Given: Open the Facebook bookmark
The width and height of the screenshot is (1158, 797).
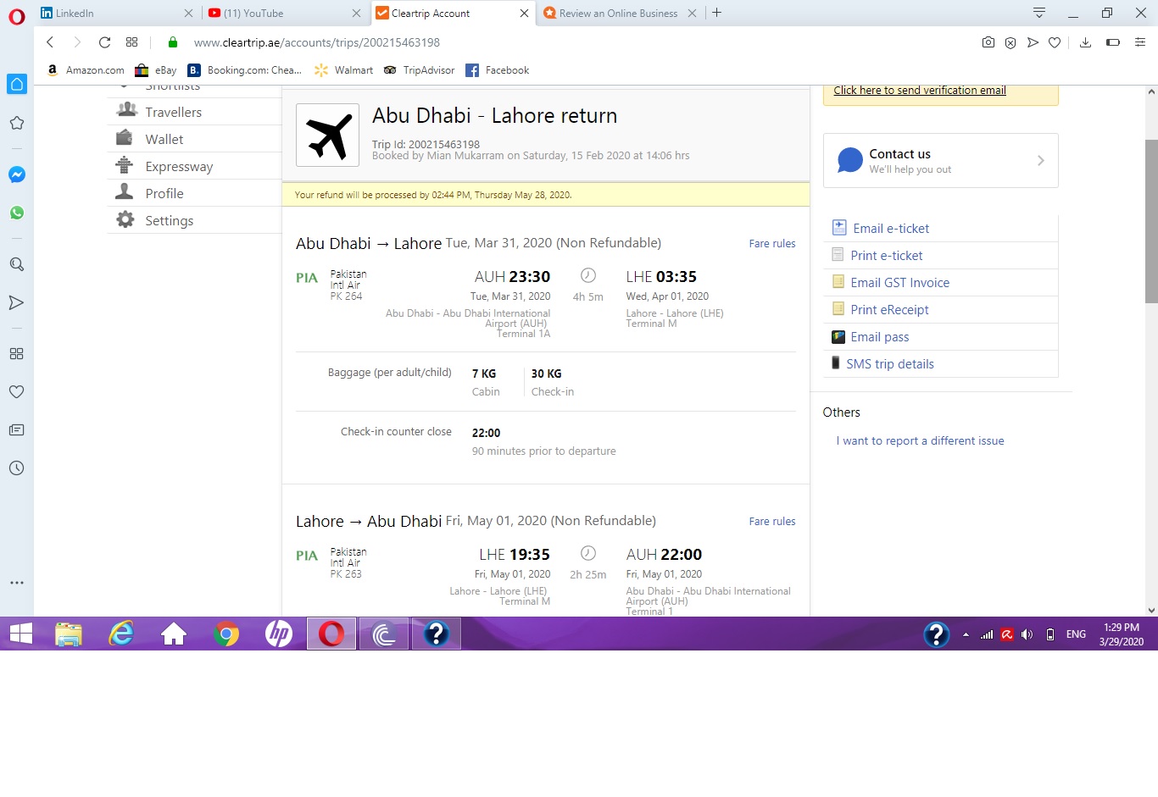Looking at the screenshot, I should pyautogui.click(x=498, y=70).
